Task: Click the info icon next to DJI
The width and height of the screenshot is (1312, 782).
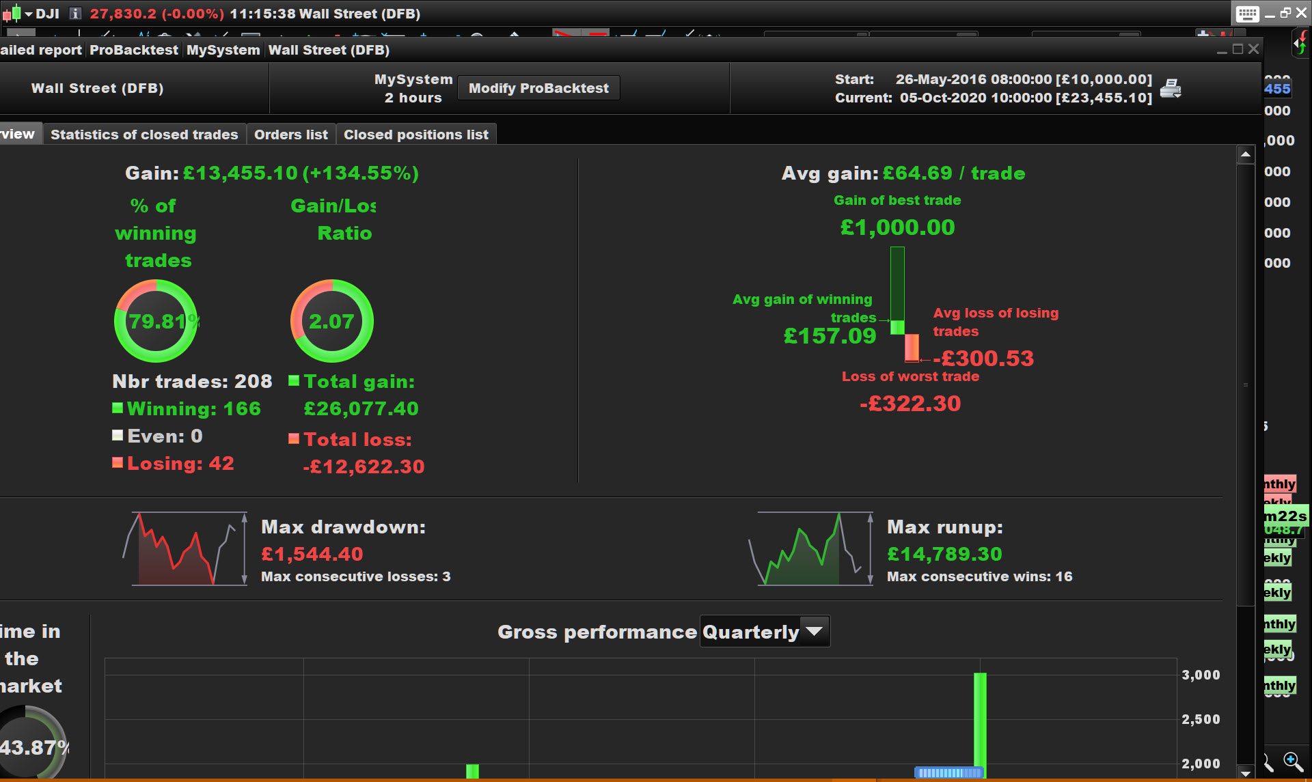Action: (76, 14)
